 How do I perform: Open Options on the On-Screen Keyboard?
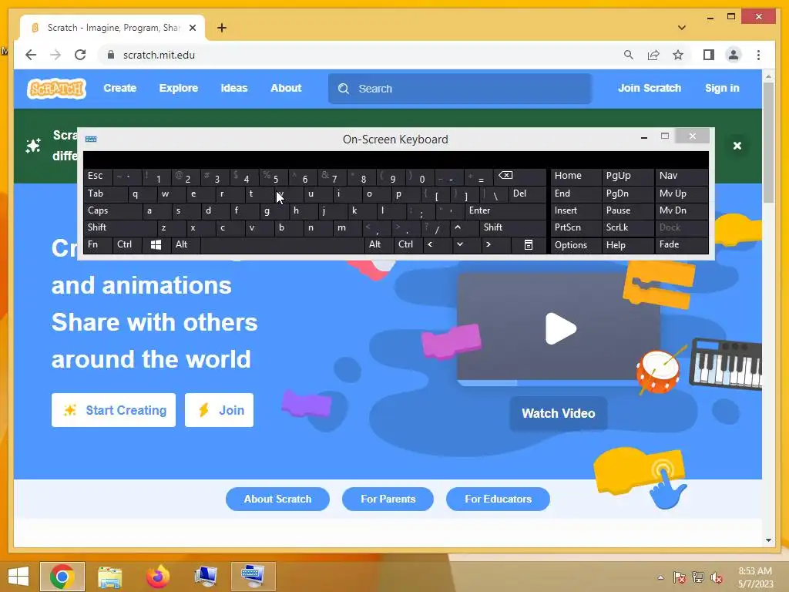(x=575, y=244)
